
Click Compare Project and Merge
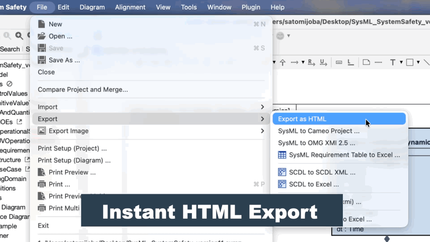coord(83,89)
